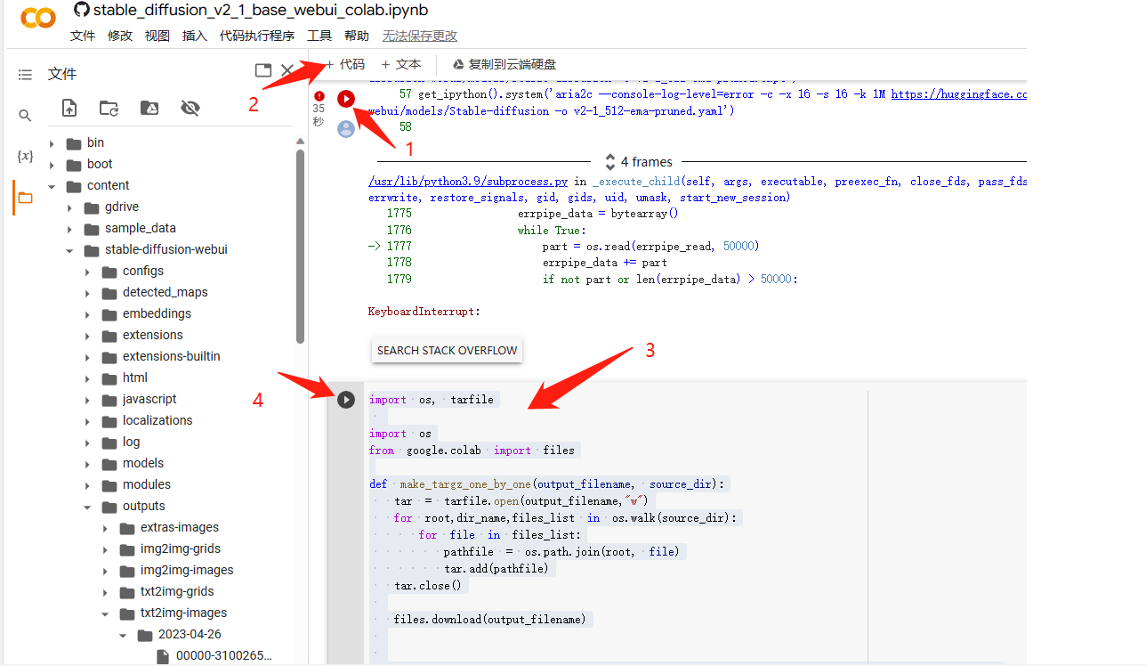The height and width of the screenshot is (666, 1146).
Task: Click 复制到云端硬盘 button
Action: (504, 64)
